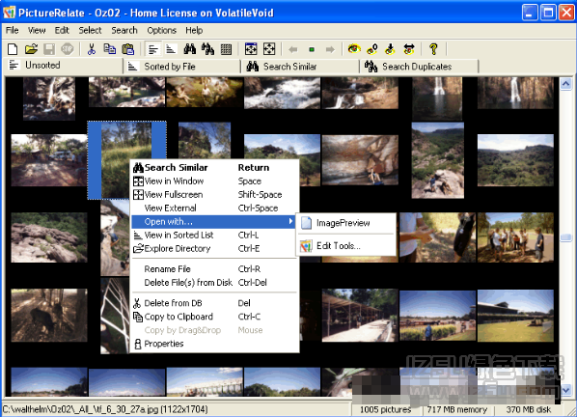Viewport: 577px width, 417px height.
Task: Click the green square toolbar icon
Action: pos(312,49)
